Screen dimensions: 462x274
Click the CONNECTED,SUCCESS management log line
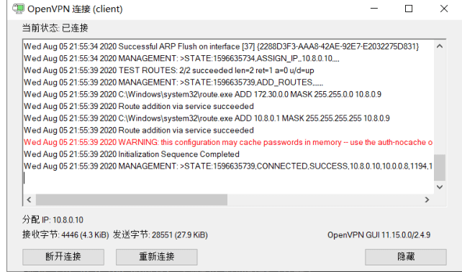tap(228, 166)
